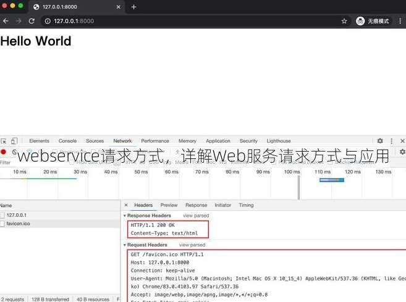Switch to the Performance panel
The width and height of the screenshot is (406, 302).
point(155,141)
